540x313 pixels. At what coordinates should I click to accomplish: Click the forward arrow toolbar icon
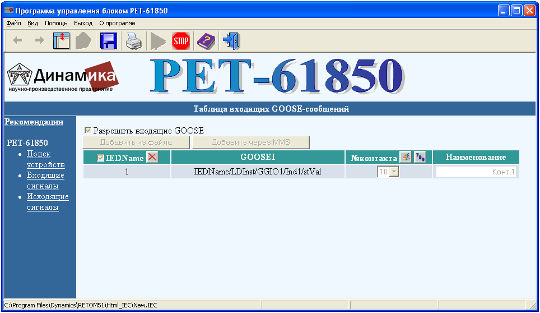(x=40, y=41)
